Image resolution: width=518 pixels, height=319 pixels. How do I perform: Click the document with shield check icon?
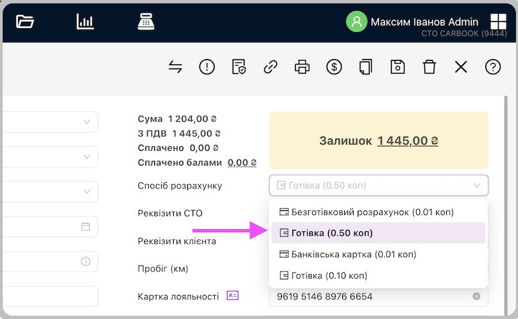pyautogui.click(x=239, y=67)
